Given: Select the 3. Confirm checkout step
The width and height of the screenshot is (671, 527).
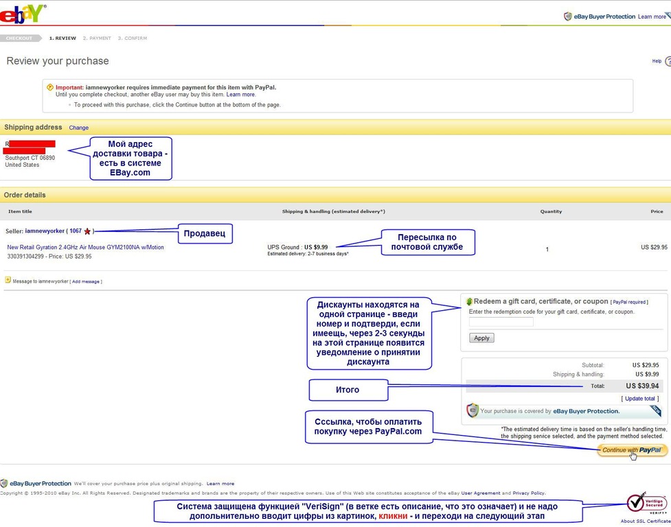Looking at the screenshot, I should [133, 38].
